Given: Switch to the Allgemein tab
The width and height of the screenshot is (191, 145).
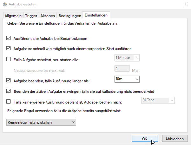Looking at the screenshot, I should point(12,16).
